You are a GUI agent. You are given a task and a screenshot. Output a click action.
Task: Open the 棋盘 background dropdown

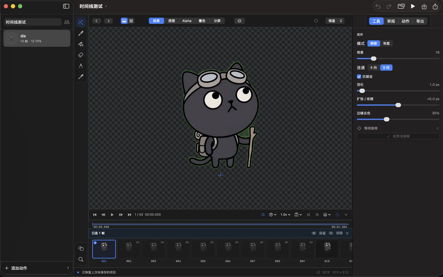click(335, 21)
